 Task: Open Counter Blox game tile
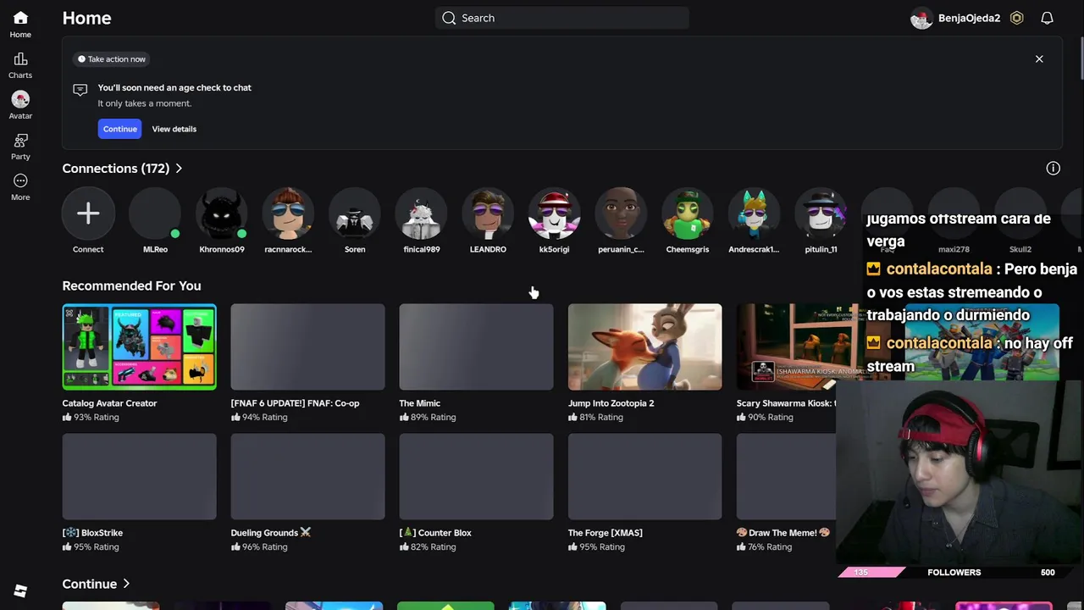[x=476, y=476]
